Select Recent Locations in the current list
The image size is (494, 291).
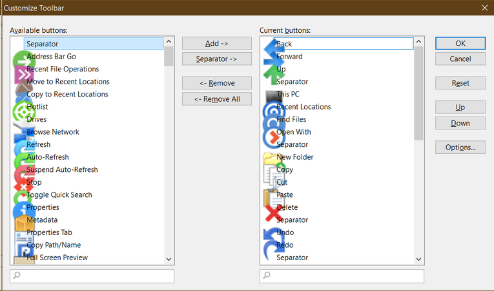pos(304,107)
